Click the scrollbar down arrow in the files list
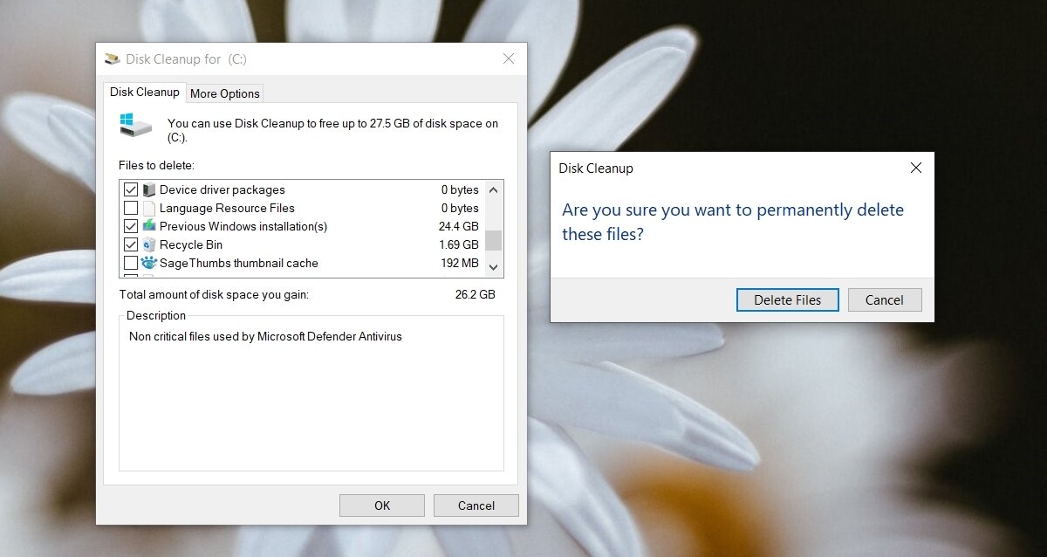 493,266
